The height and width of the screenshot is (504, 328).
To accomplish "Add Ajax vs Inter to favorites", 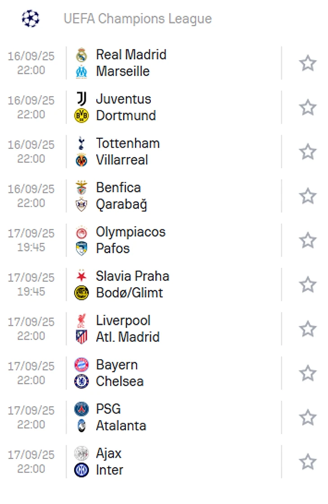I will 308,462.
